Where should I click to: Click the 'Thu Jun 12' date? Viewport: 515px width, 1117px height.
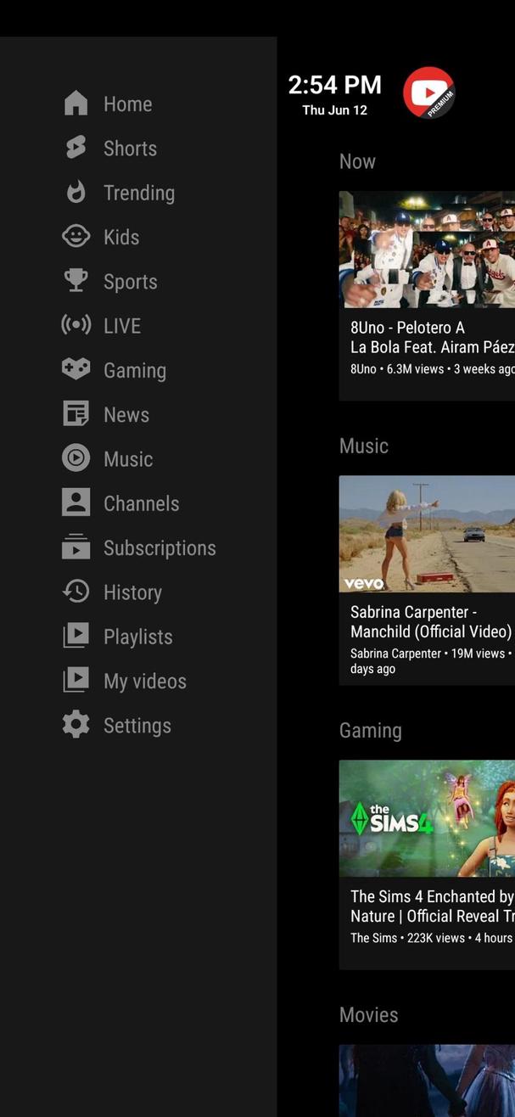[x=335, y=110]
